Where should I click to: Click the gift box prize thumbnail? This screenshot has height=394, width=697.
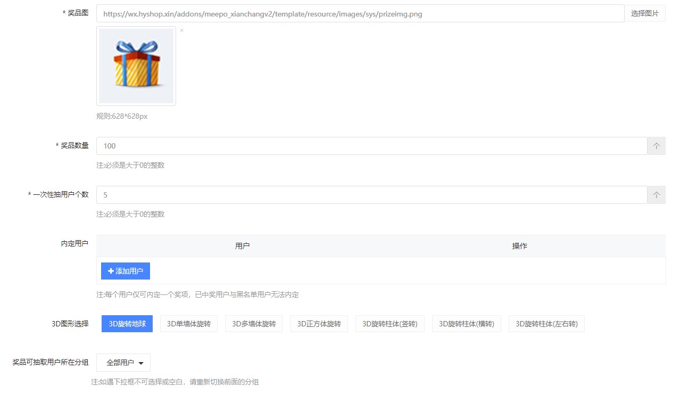tap(136, 66)
